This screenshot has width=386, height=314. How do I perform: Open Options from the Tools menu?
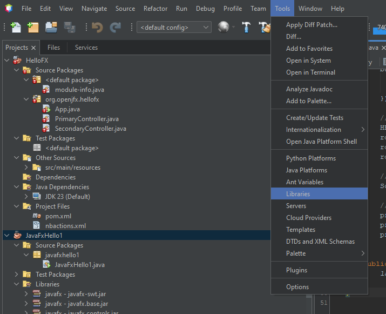[319, 286]
